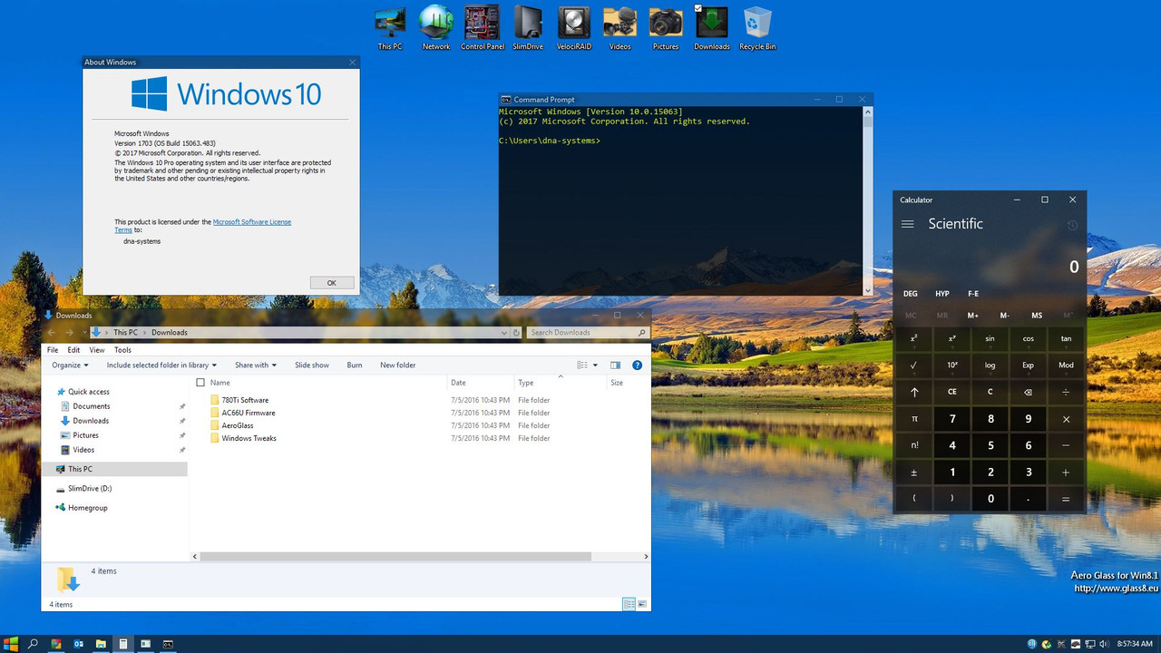Toggle the preview pane in Downloads window
1161x653 pixels.
pos(615,365)
